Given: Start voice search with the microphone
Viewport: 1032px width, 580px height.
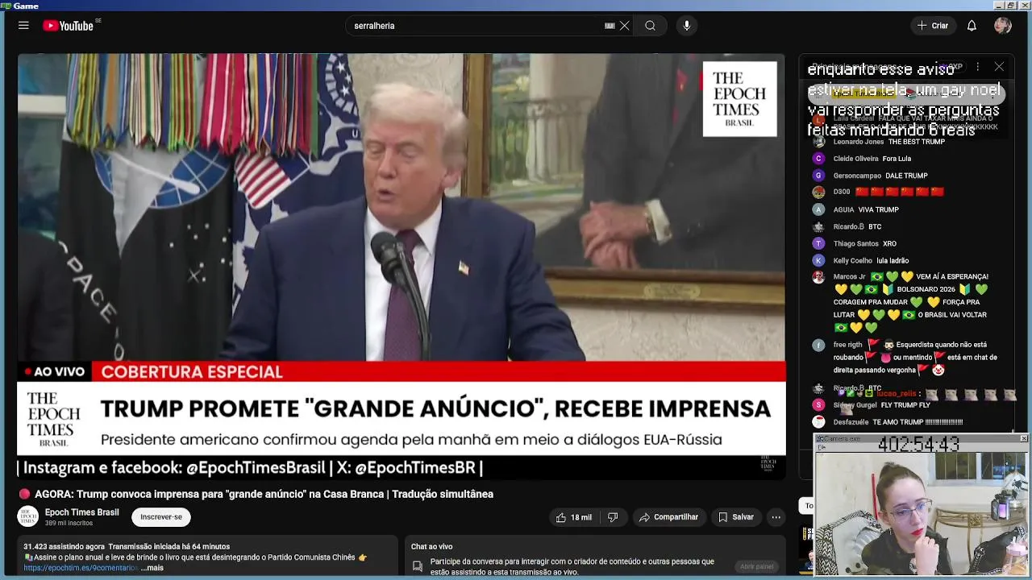Looking at the screenshot, I should (x=687, y=26).
